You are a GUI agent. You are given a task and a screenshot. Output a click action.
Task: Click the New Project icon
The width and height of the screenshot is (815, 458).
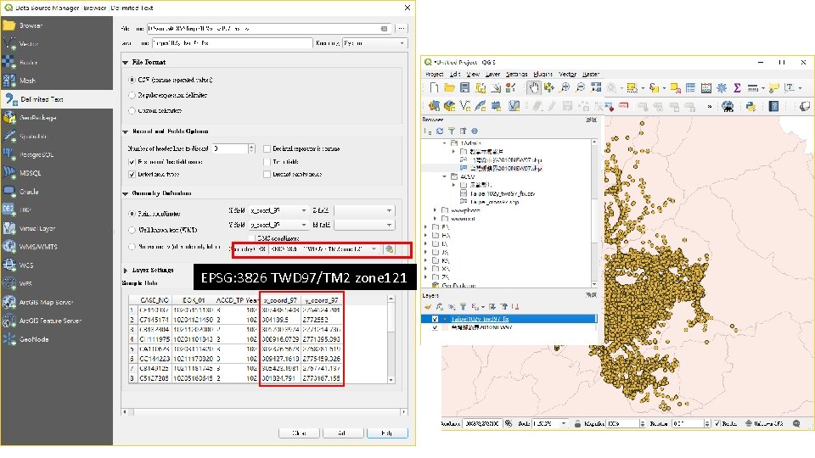(x=434, y=87)
